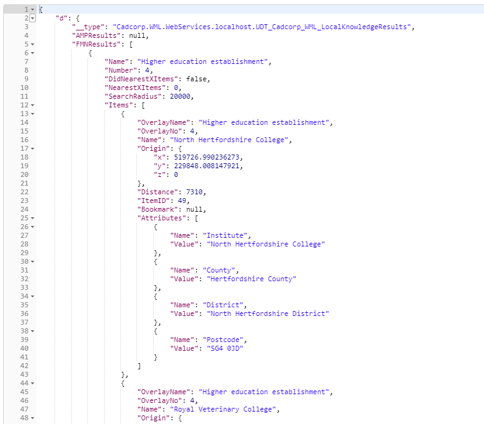Collapse Postcode attribute fold on line 38
Image resolution: width=484 pixels, height=424 pixels.
32,332
